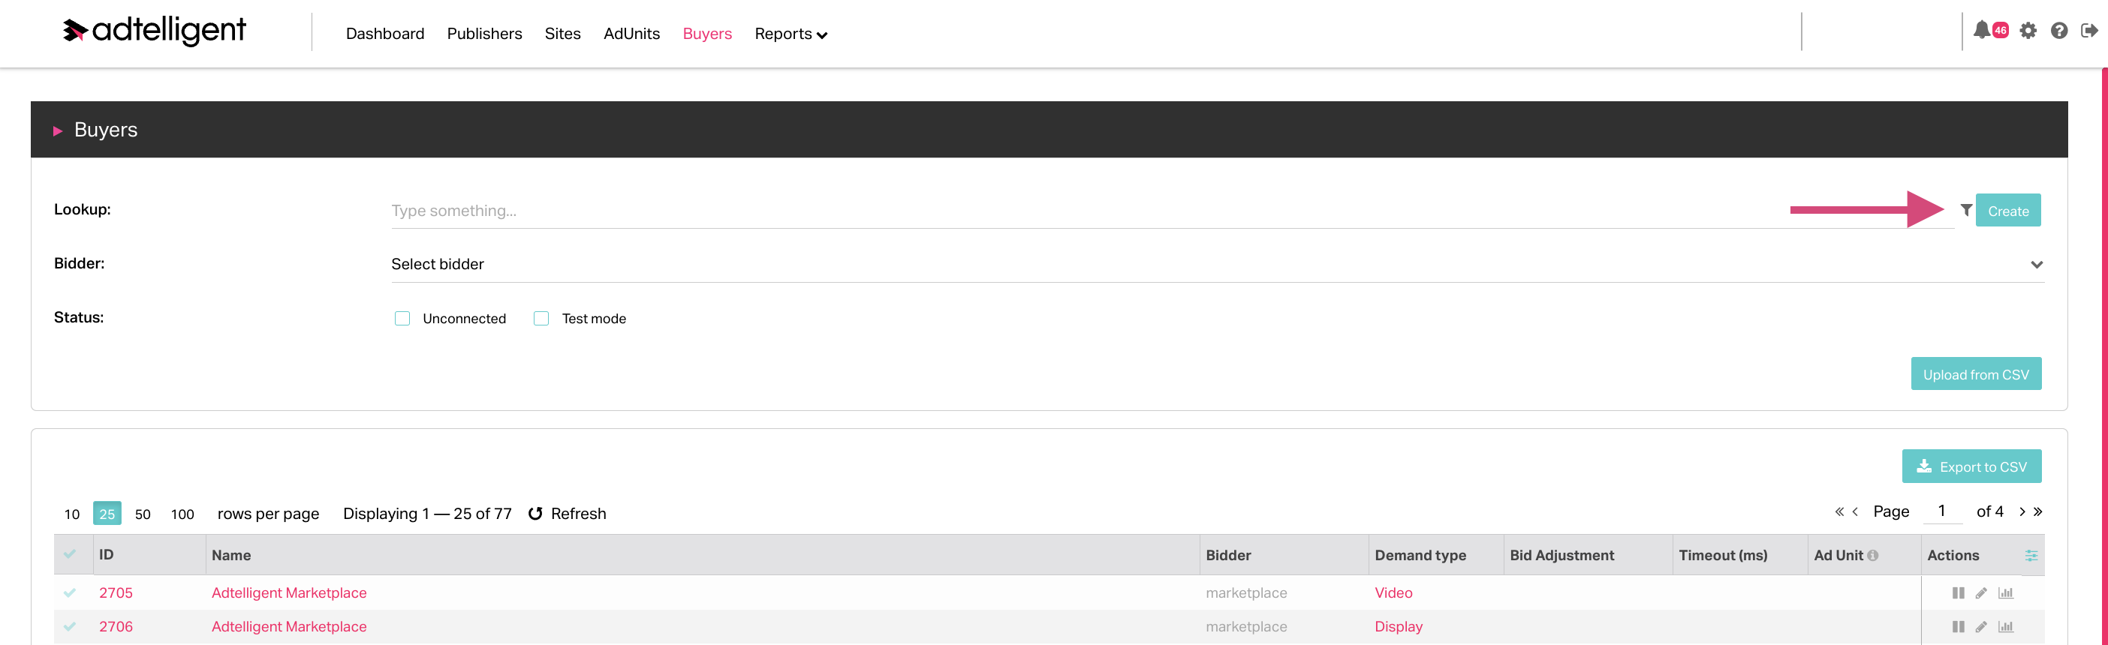Screen dimensions: 2108x645
Task: Open statistics chart for buyer 2705
Action: point(2006,592)
